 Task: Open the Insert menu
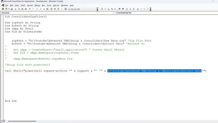(x=23, y=5)
